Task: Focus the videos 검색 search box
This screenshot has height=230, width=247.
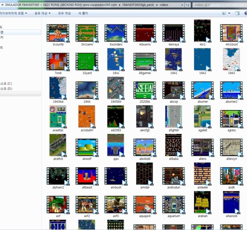Action: [220, 5]
